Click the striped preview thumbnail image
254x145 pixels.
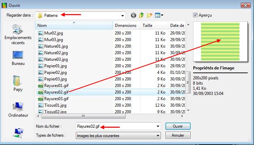(x=220, y=40)
